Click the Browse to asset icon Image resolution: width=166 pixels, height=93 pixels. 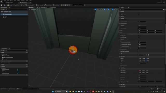click(4, 5)
